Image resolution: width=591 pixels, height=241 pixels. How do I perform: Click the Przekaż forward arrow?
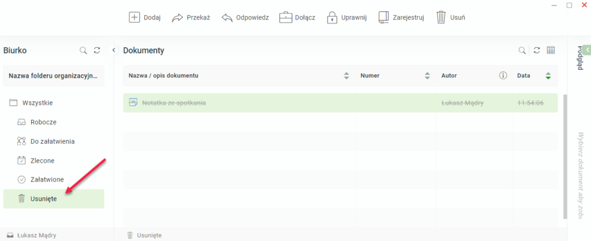177,18
